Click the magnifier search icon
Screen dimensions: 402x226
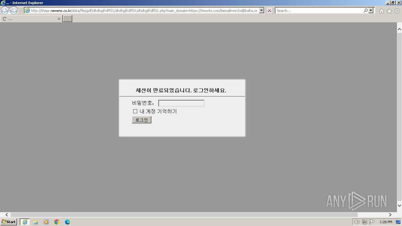click(366, 10)
